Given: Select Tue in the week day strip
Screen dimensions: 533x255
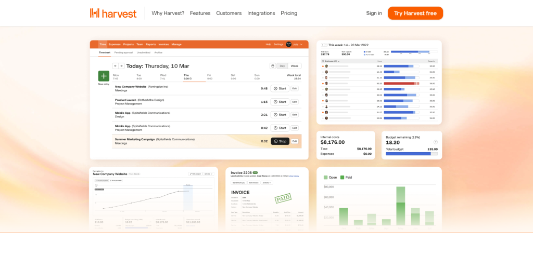Looking at the screenshot, I should [139, 77].
